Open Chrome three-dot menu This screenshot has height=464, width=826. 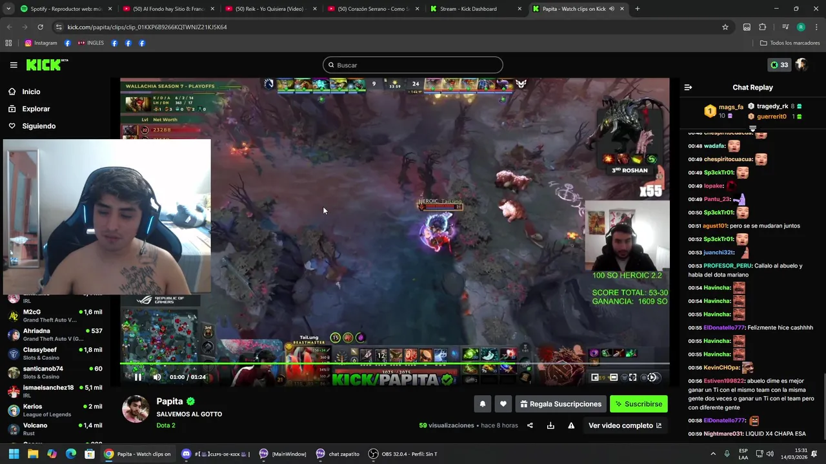click(816, 27)
